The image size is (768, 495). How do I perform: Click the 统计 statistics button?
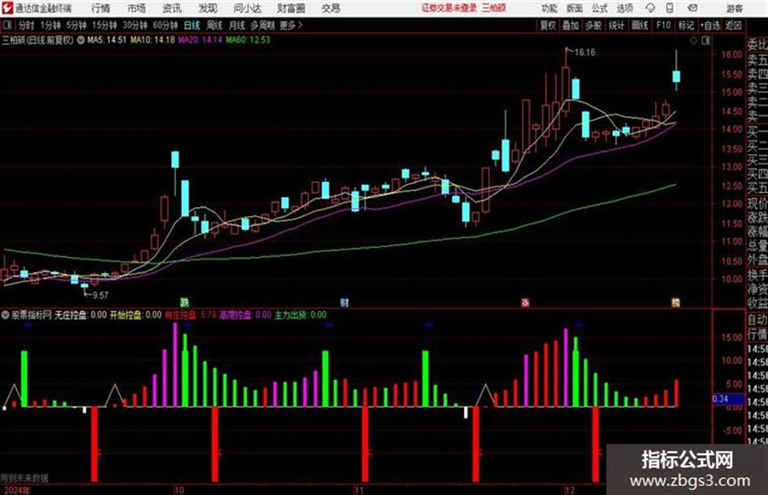[616, 25]
